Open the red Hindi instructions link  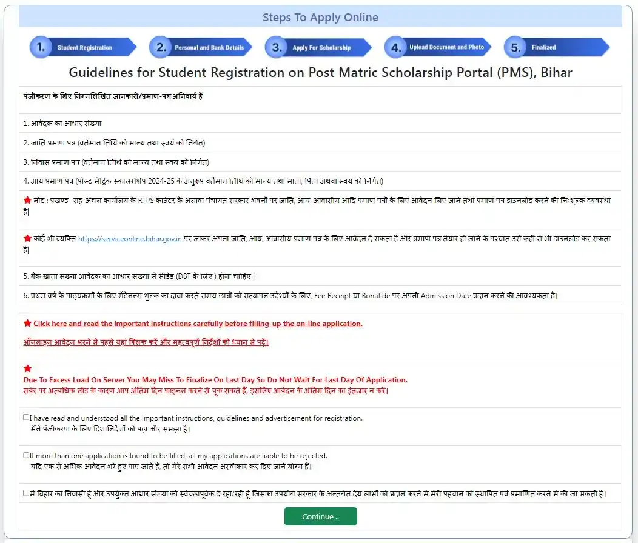(146, 342)
